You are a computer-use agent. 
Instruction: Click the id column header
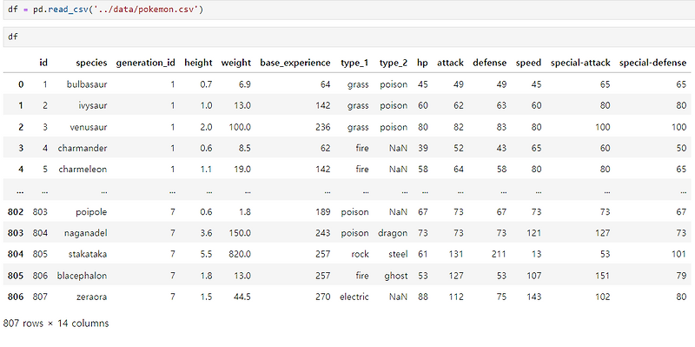43,63
